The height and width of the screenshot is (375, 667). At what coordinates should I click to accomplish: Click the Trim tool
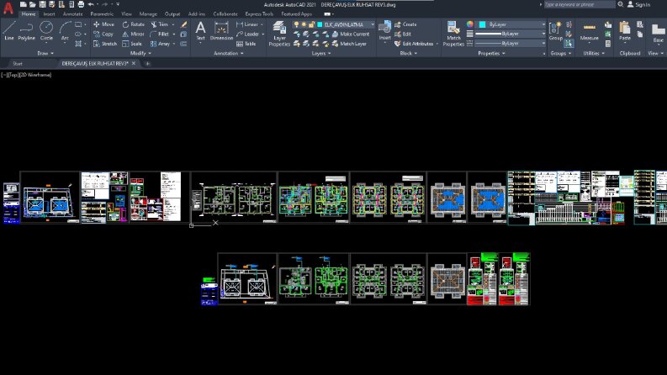click(160, 24)
